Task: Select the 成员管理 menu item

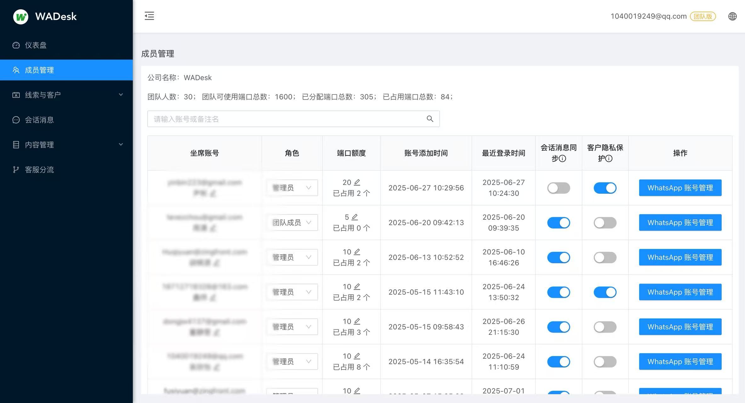Action: (66, 70)
